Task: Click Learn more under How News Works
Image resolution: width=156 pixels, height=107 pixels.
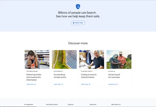Action: [30, 84]
